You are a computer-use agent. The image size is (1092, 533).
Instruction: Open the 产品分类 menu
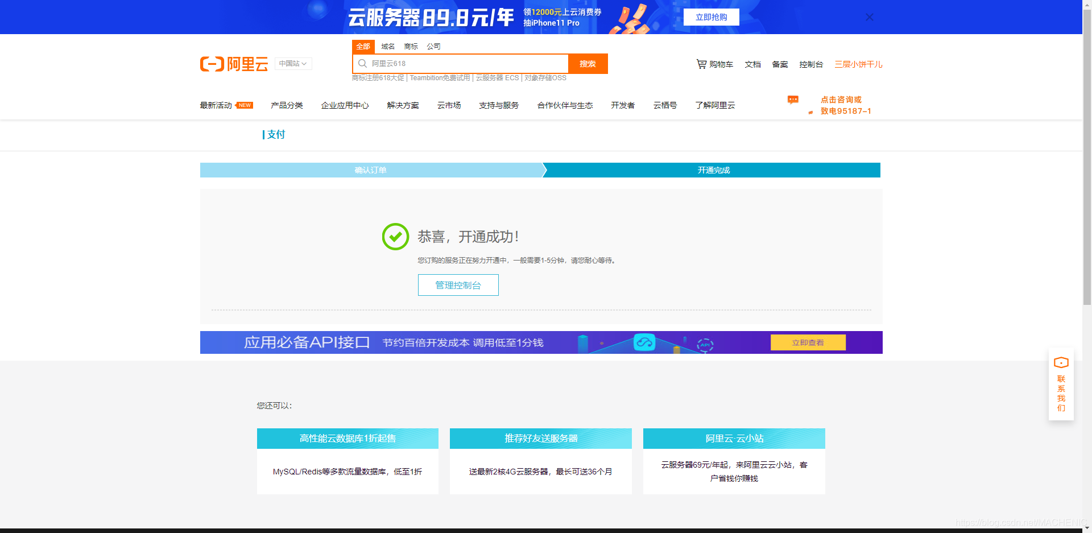(x=287, y=105)
